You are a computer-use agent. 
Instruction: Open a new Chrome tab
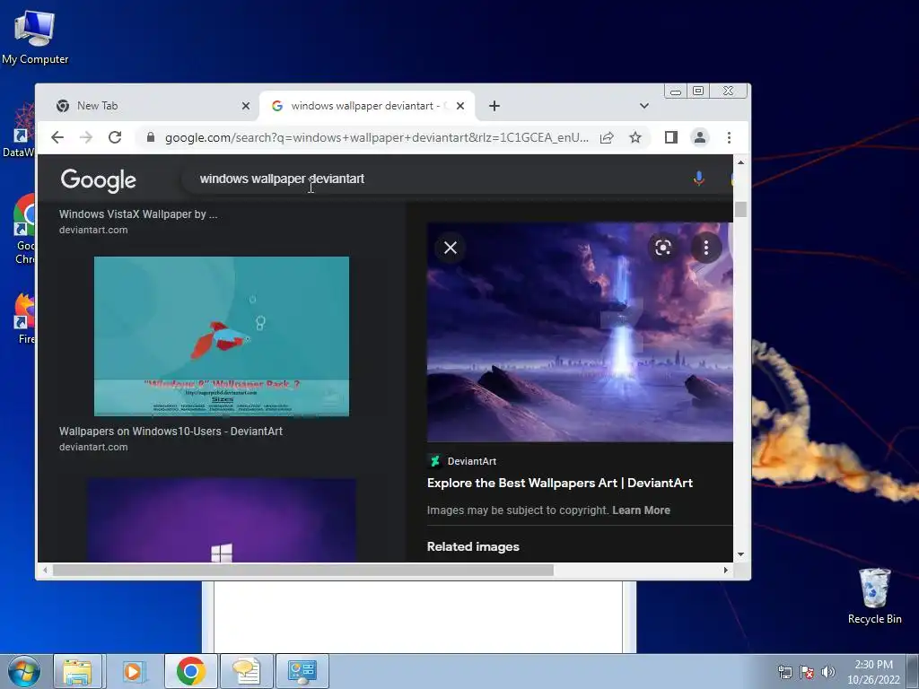coord(495,106)
